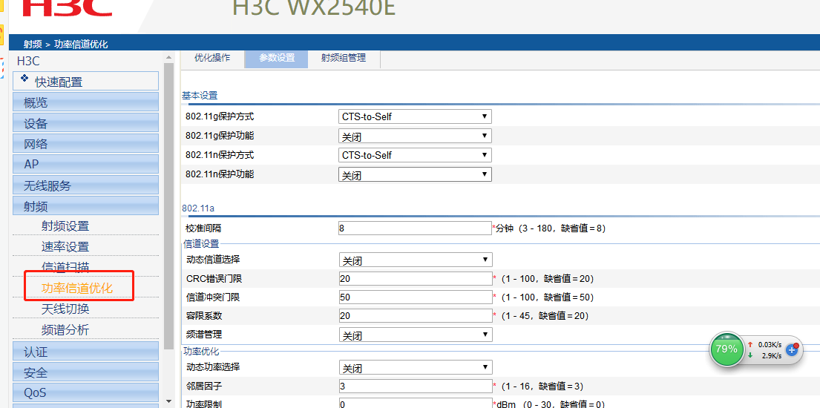Expand the 认证 sidebar menu

(x=86, y=352)
